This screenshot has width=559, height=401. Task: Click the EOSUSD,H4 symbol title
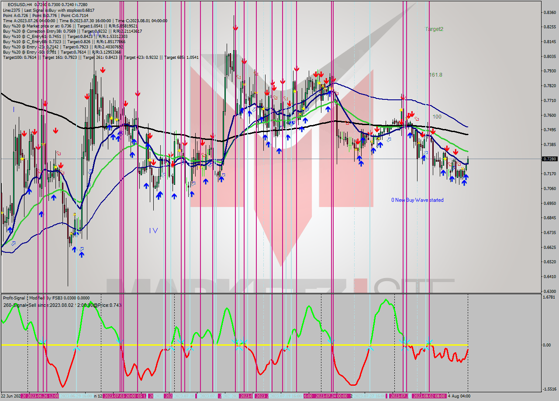point(16,4)
